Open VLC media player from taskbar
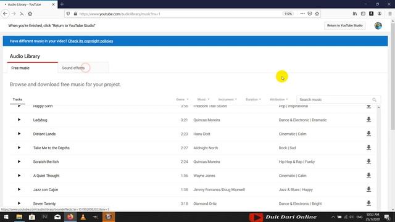Viewport: 395px width, 222px height. (x=83, y=216)
